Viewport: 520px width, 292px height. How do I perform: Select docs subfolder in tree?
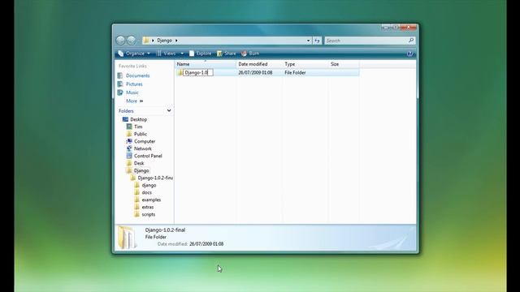(146, 192)
